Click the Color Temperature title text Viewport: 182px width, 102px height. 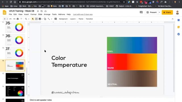pyautogui.click(x=69, y=61)
